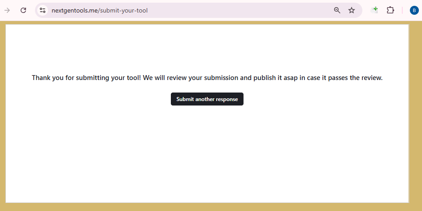Click the word "asap" in the message

tap(290, 78)
